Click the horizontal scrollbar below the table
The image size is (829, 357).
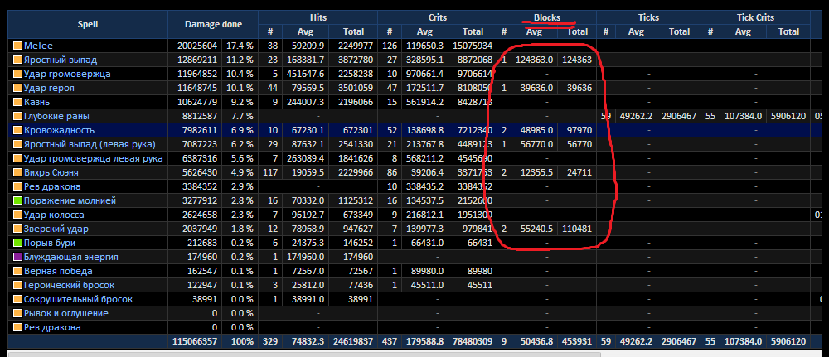[x=304, y=354]
